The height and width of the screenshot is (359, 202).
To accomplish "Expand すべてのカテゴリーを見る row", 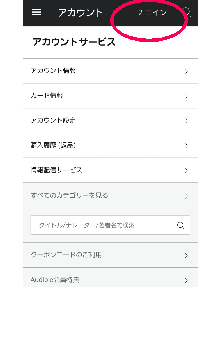I will tap(69, 195).
